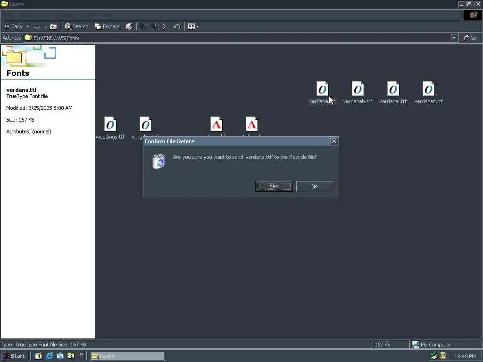Click the address bar path E:\WINDOWS\Fonts
Screen dimensions: 483x362
tap(57, 38)
